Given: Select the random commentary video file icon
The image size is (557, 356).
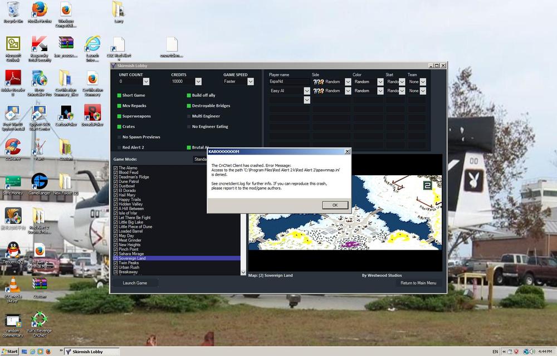Looking at the screenshot, I should (13, 325).
